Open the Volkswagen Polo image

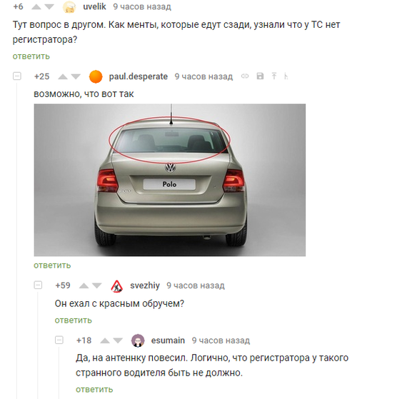[170, 180]
